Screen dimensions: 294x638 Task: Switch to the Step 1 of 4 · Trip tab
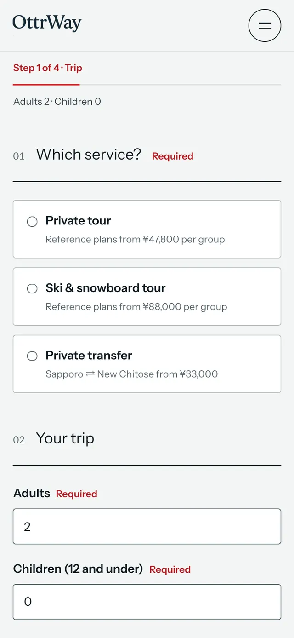coord(48,68)
